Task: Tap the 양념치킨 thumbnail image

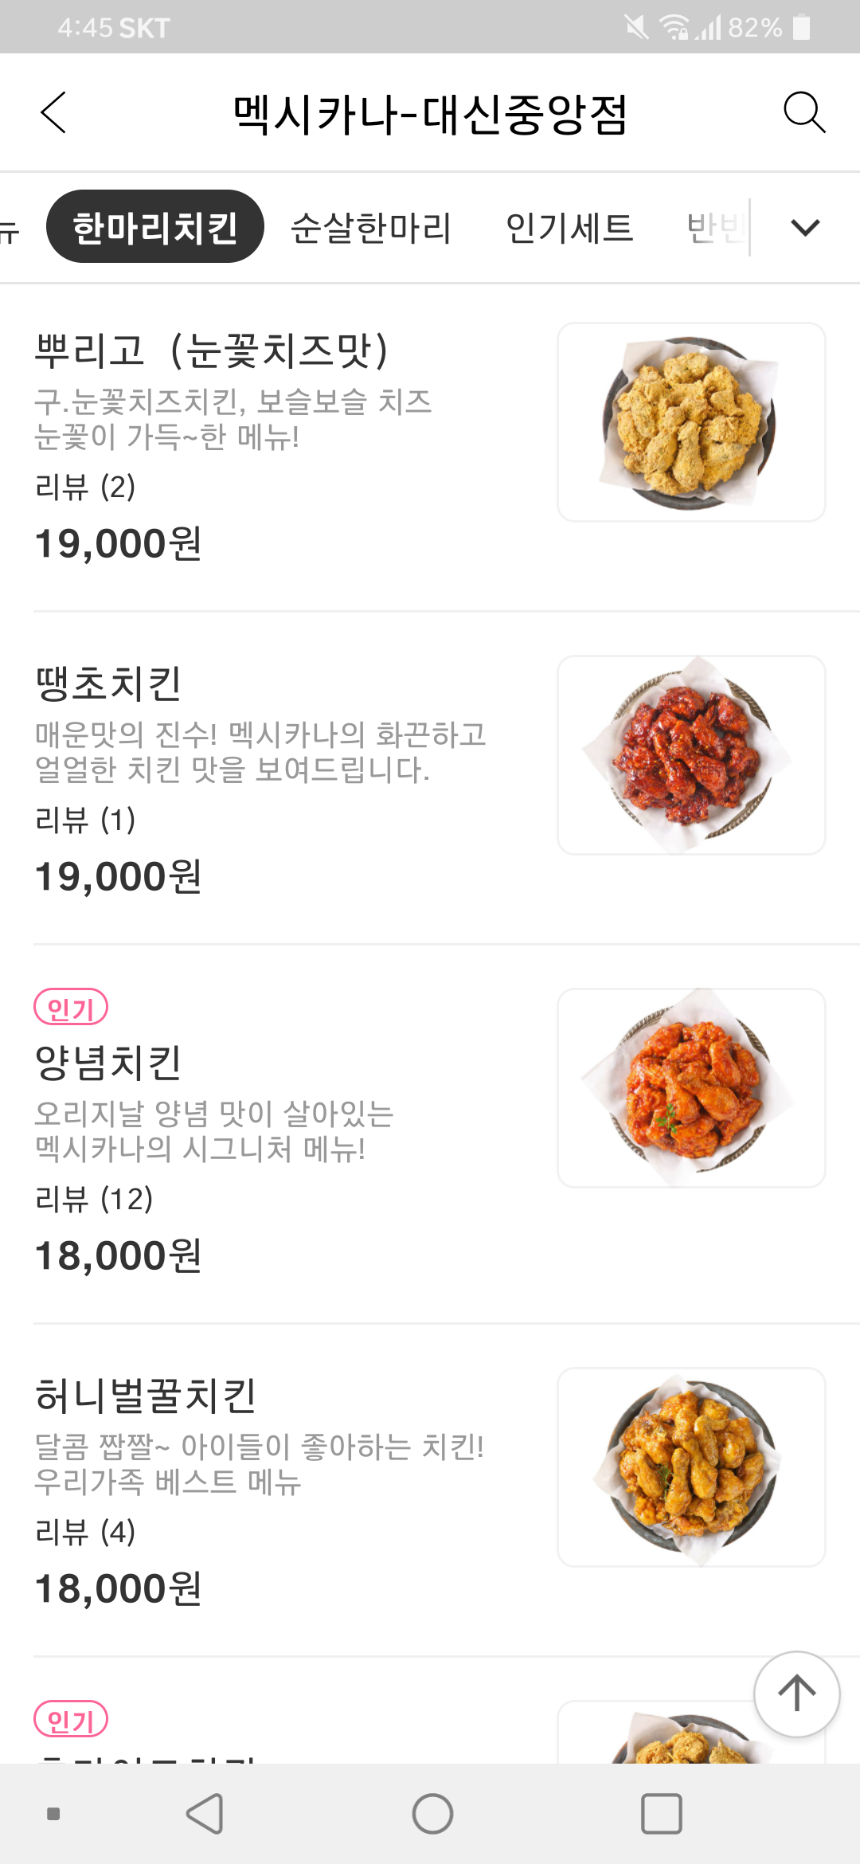Action: 691,1088
